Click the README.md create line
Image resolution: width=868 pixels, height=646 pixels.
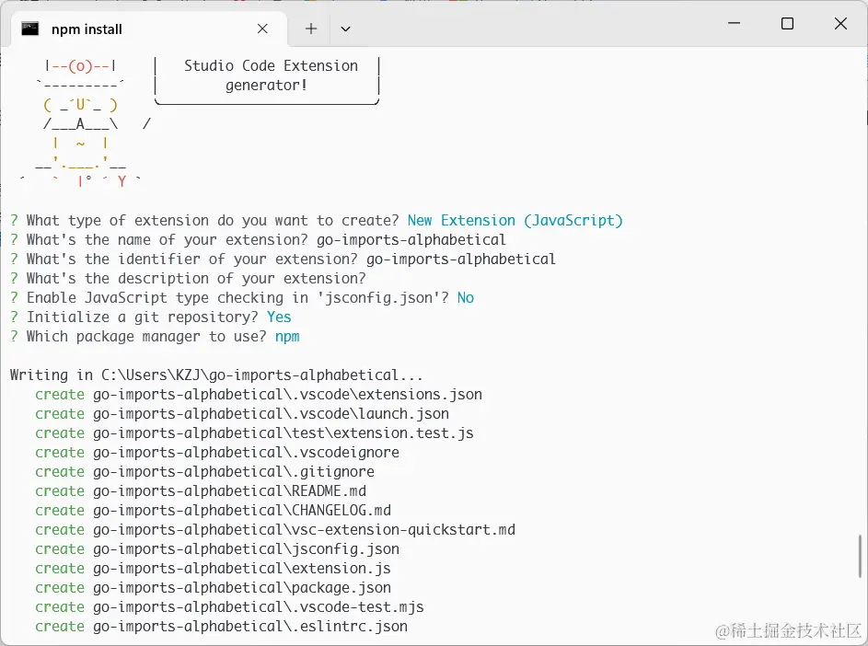(x=201, y=491)
